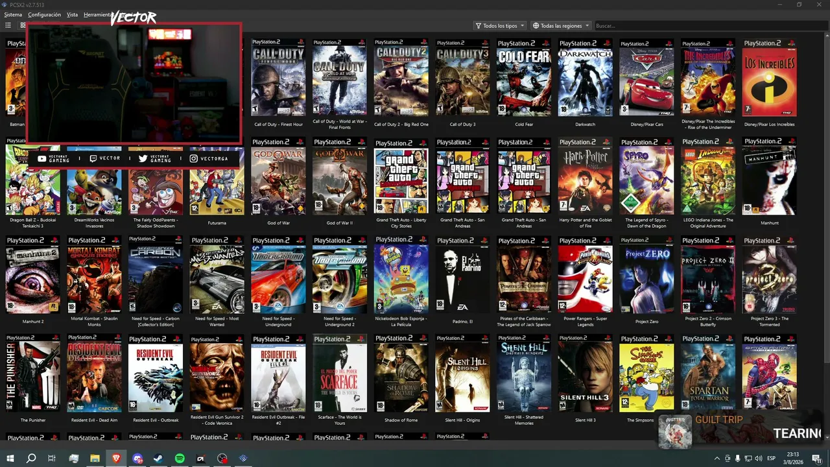Select GTA Liberty City Stories cover
Screen dimensions: 830x467
[401, 176]
